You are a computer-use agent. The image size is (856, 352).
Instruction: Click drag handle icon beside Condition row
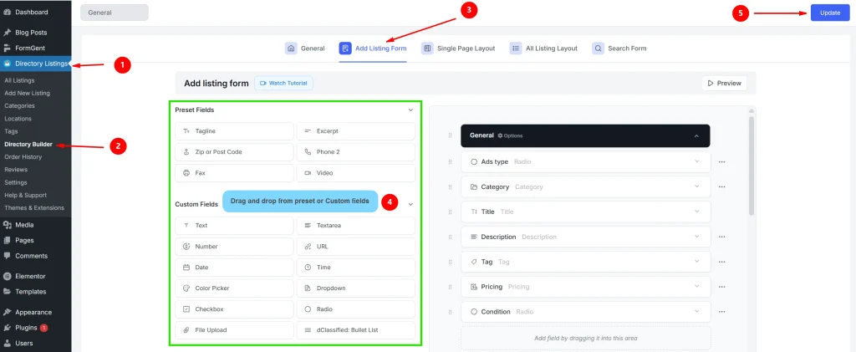pos(451,312)
